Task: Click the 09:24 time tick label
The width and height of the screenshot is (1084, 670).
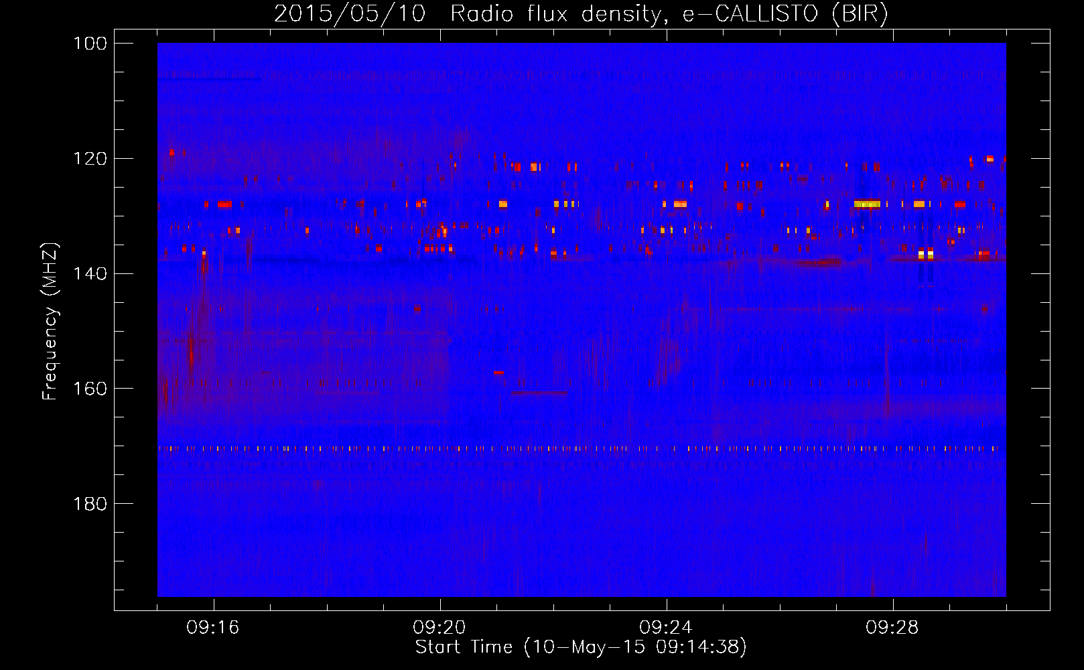Action: pos(667,628)
